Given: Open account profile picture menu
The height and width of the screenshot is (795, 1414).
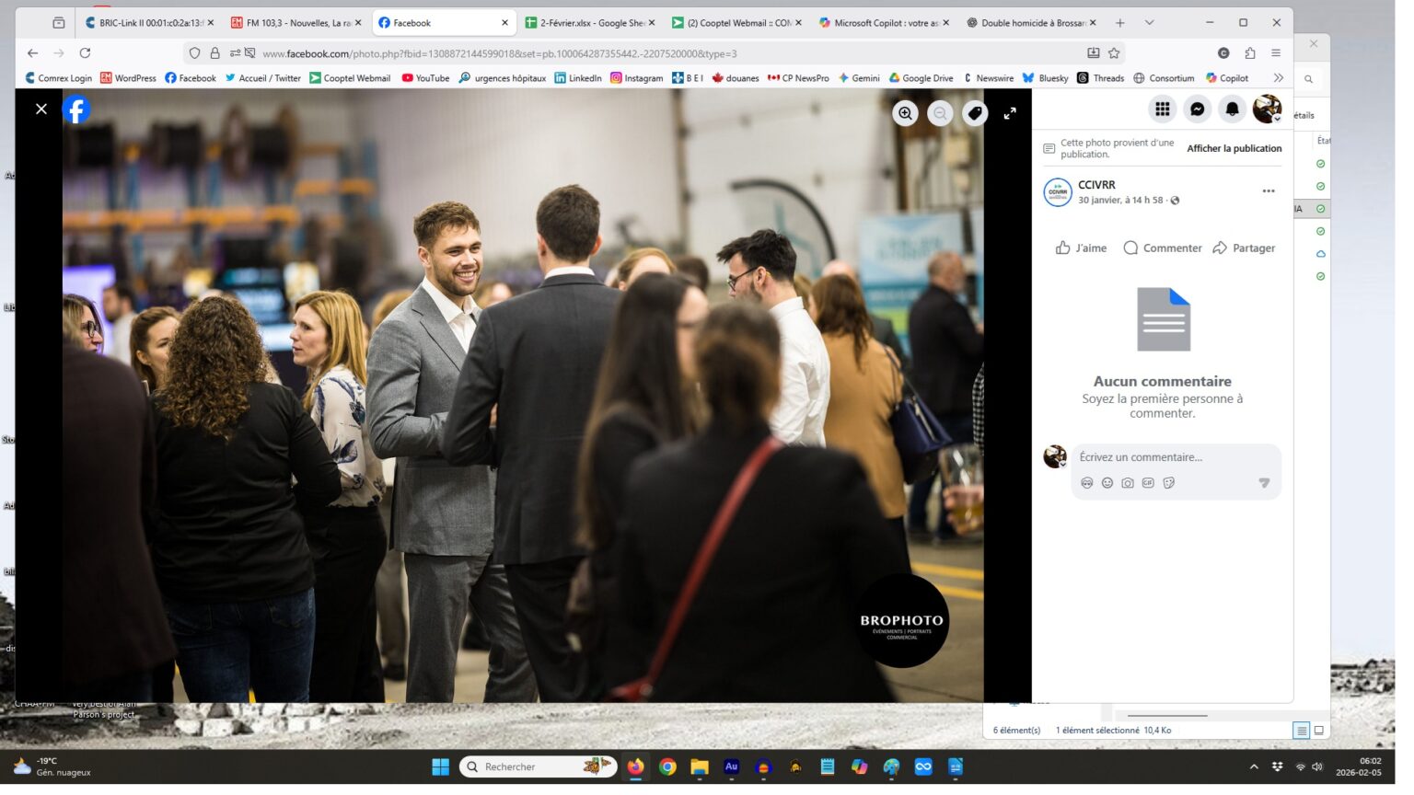Looking at the screenshot, I should [1267, 109].
